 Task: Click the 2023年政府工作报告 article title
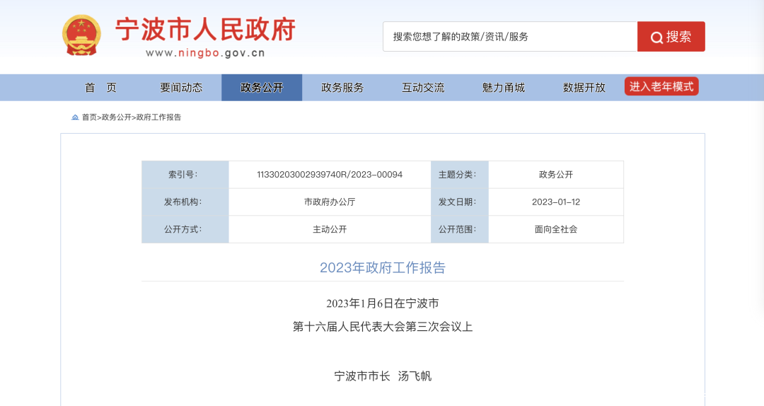tap(383, 267)
